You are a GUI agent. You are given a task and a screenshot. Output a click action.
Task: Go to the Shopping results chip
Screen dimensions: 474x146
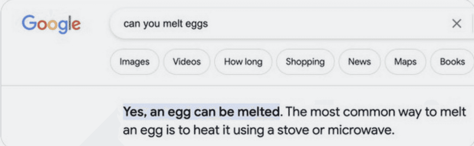pos(305,62)
